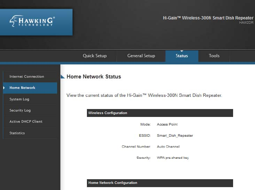
Task: Select the Status tab
Action: (x=182, y=56)
